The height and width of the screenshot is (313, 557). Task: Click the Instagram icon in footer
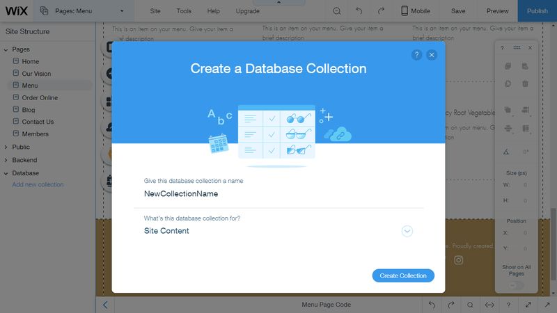[x=459, y=260]
